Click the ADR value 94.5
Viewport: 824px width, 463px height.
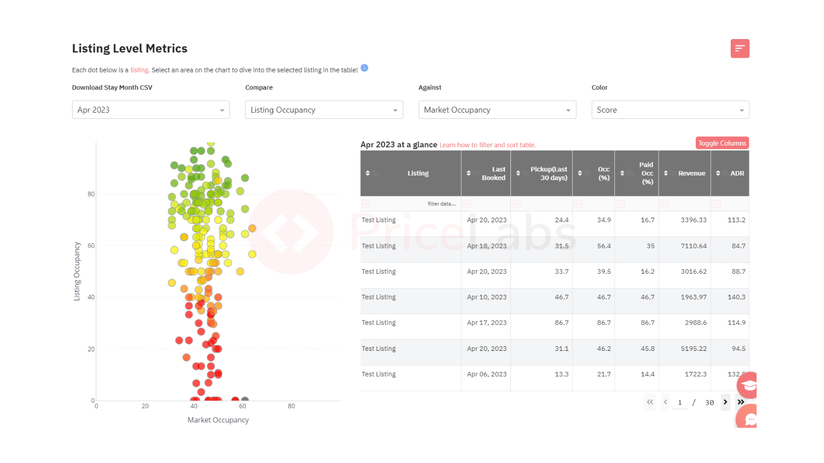(x=739, y=348)
